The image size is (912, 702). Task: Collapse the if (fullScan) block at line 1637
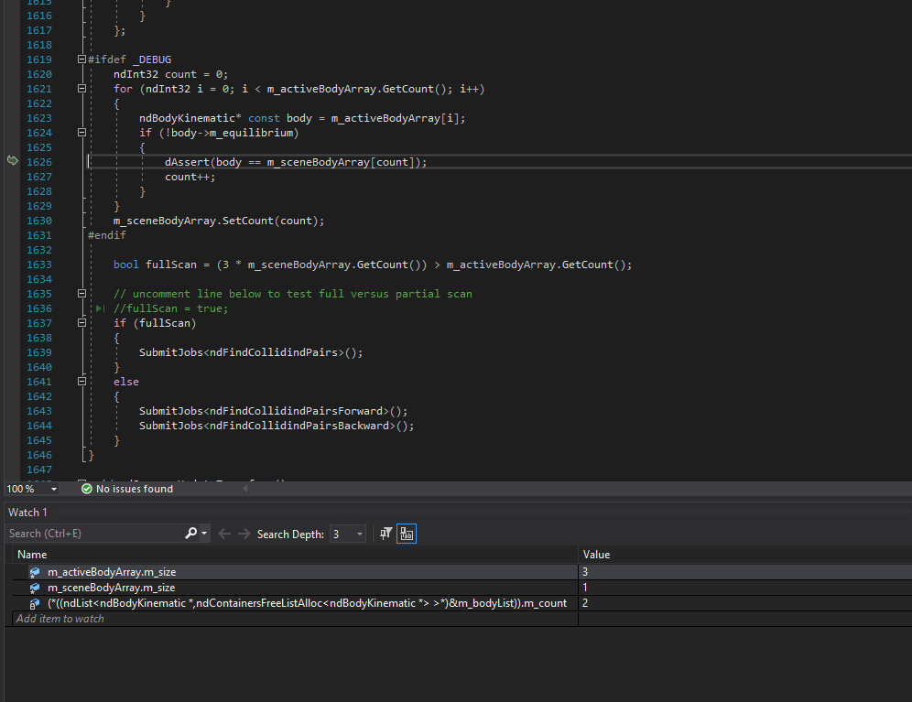point(81,323)
